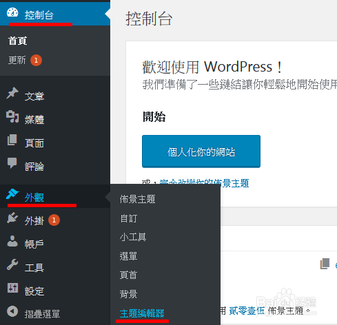Image resolution: width=337 pixels, height=325 pixels.
Task: Select 小工具 in the 外觀 submenu
Action: click(133, 237)
